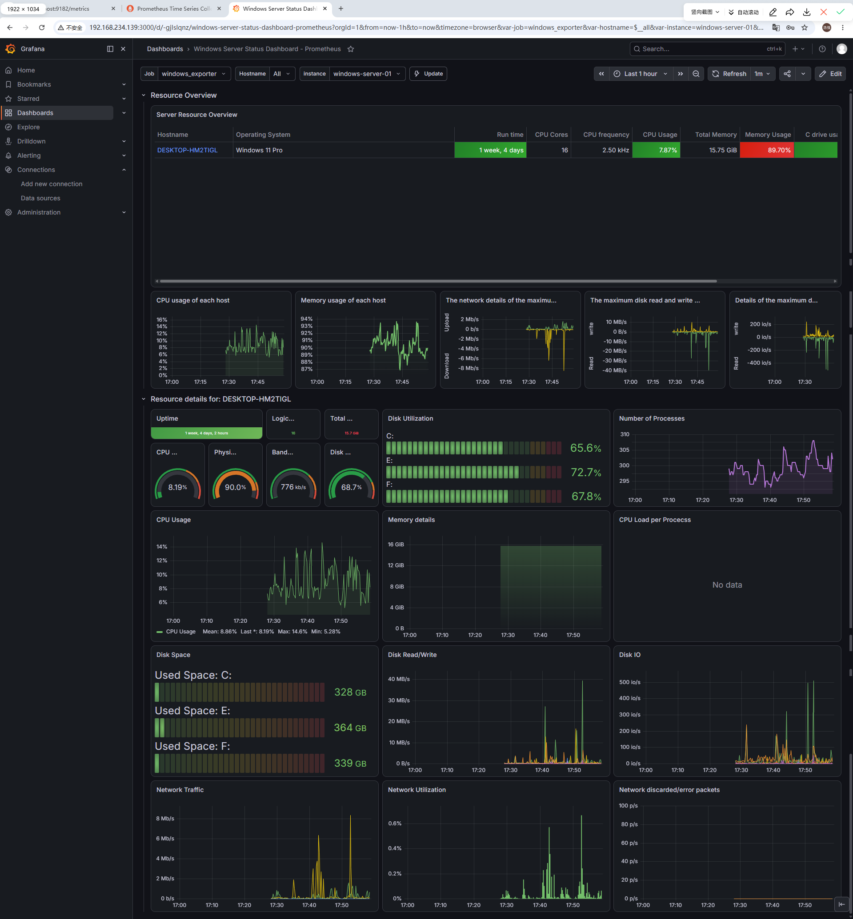The width and height of the screenshot is (853, 919).
Task: Shift time range backward
Action: click(x=601, y=74)
